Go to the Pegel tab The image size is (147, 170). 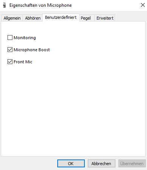tap(86, 18)
